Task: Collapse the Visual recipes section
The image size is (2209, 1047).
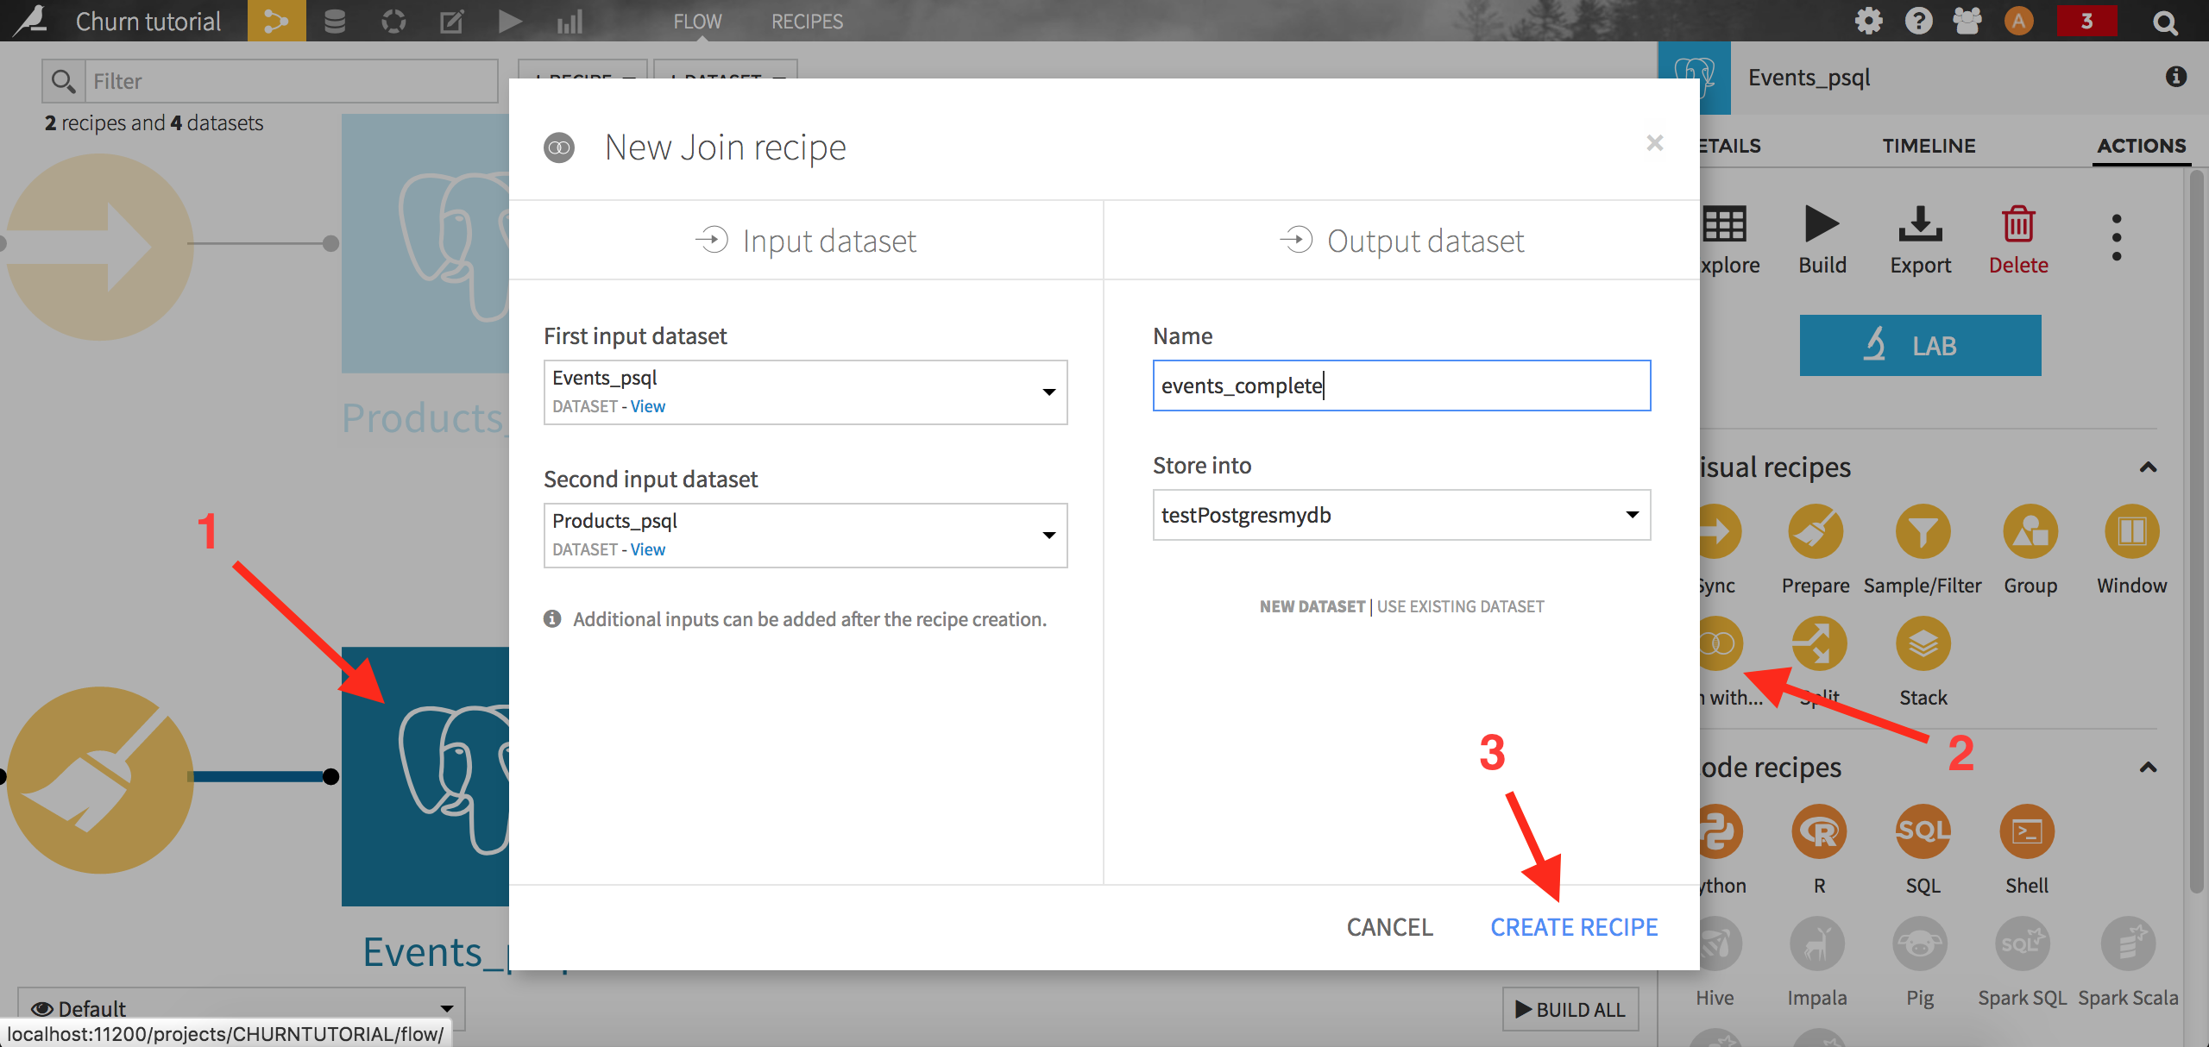Action: pos(2148,467)
